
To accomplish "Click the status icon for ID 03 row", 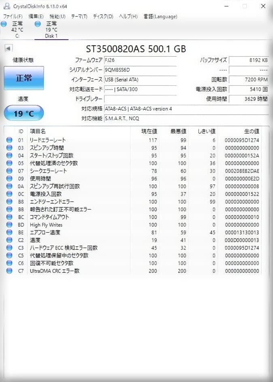I will tap(9, 148).
